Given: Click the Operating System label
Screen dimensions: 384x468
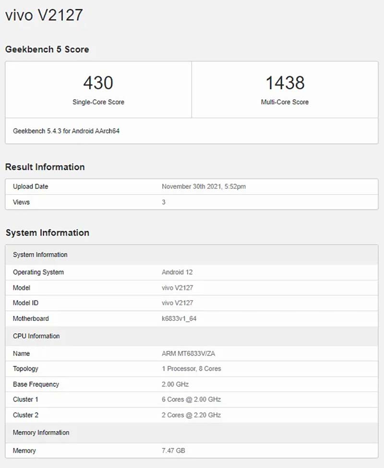Looking at the screenshot, I should 38,272.
